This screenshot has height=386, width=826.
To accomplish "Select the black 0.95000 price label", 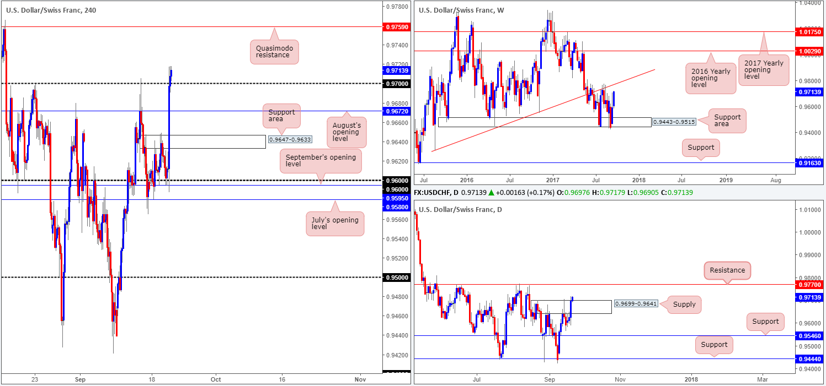I will pos(397,277).
